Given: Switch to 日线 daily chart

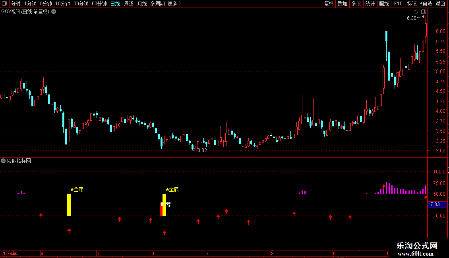Looking at the screenshot, I should pos(115,4).
